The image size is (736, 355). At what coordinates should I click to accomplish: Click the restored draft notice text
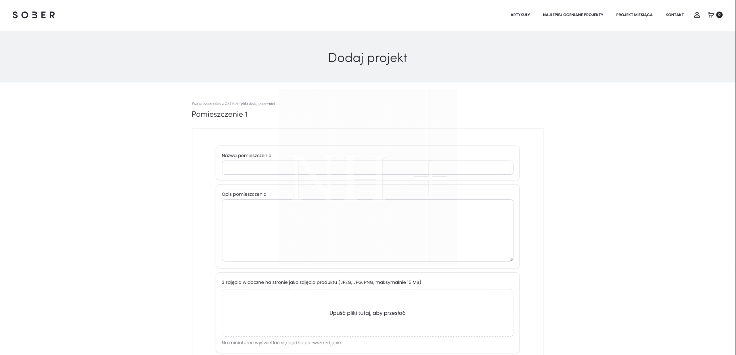[x=233, y=103]
